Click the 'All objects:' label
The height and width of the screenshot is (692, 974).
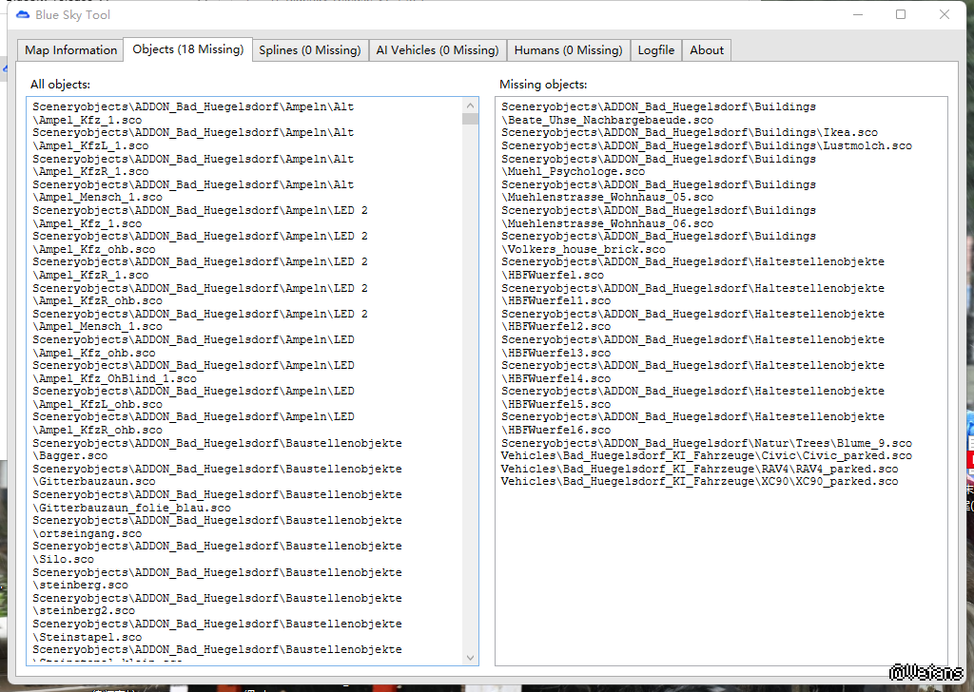60,85
